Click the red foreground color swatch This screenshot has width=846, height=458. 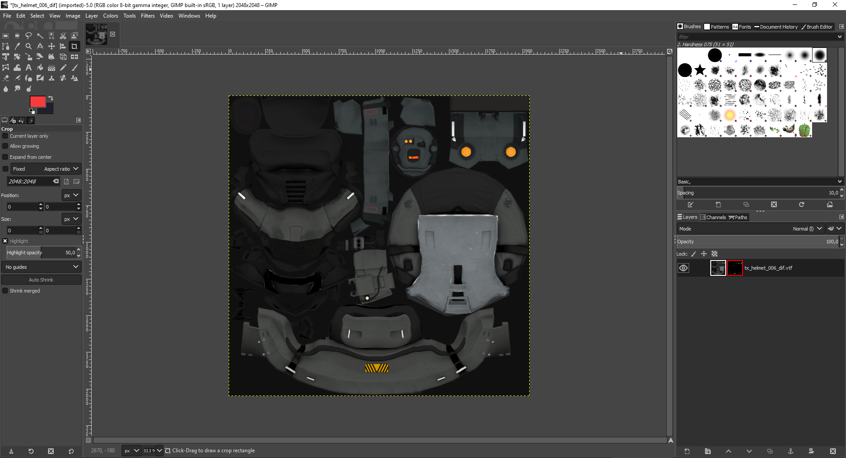(37, 102)
